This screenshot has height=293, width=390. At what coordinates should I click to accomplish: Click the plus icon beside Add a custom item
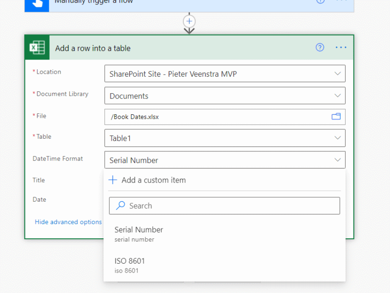[113, 180]
